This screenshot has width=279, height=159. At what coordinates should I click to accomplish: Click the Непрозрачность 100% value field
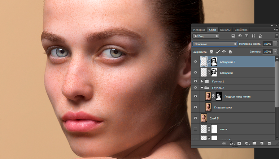(x=268, y=44)
